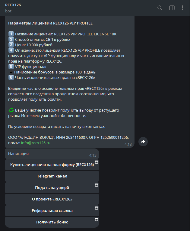The width and height of the screenshot is (190, 231).
Task: Click the forward arrow beside the license message
Action: (143, 142)
